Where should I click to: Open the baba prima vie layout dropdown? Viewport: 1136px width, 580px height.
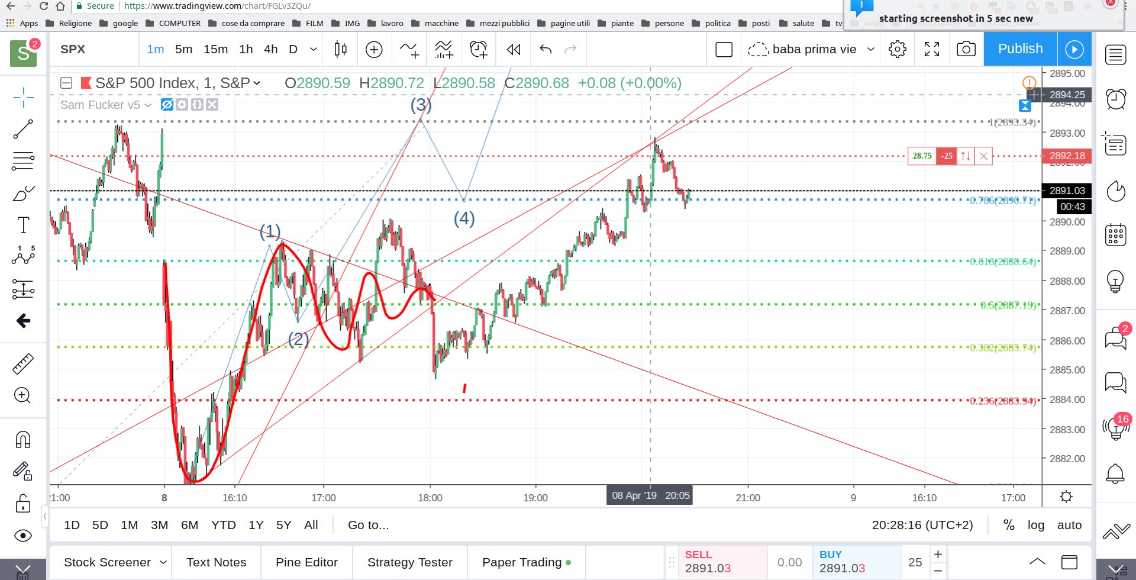(x=871, y=49)
